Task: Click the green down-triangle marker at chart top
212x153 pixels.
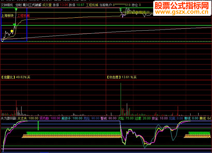Action: tap(16, 9)
